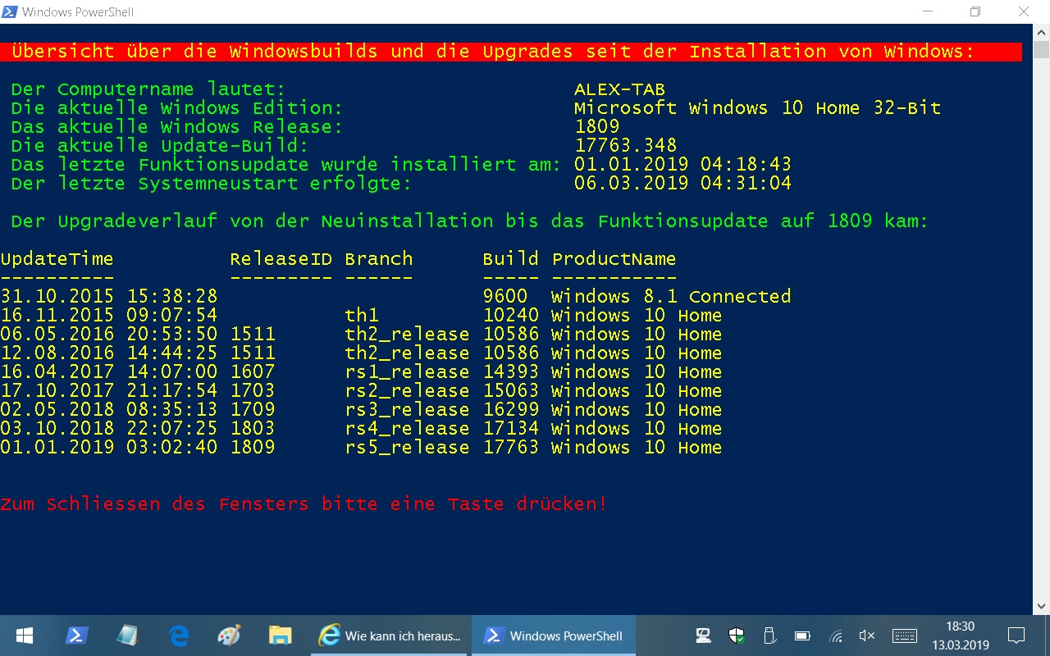Click the computer name value ALEX-TAB
The width and height of the screenshot is (1050, 656).
[x=619, y=89]
